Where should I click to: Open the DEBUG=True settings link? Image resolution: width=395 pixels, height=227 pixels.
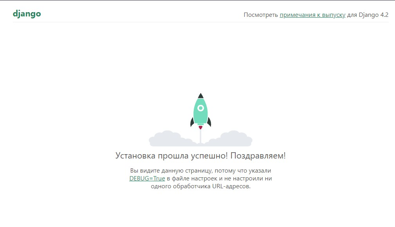pyautogui.click(x=147, y=178)
